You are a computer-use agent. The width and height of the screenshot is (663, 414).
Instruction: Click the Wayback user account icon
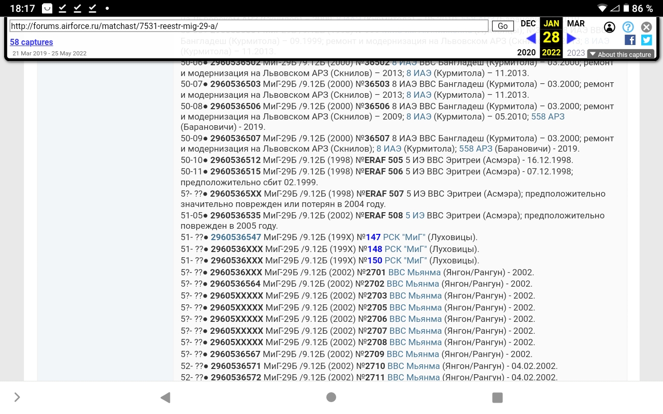click(610, 27)
